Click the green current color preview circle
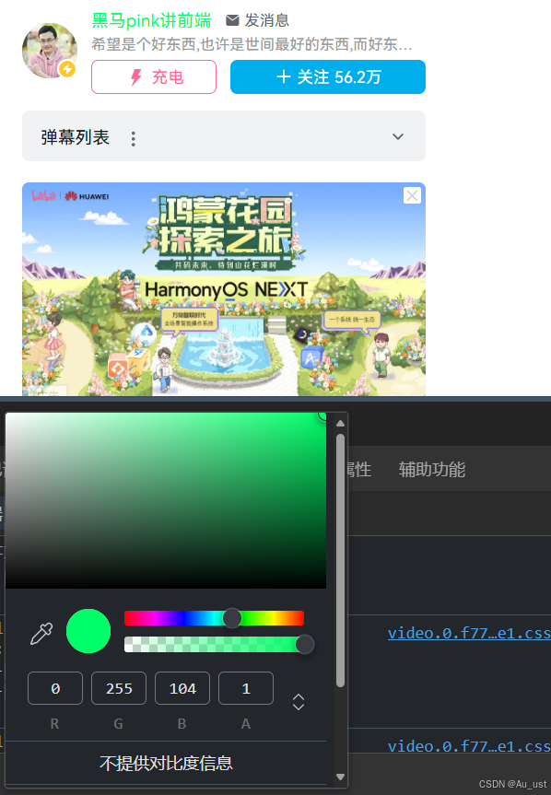This screenshot has height=795, width=551. [x=88, y=631]
